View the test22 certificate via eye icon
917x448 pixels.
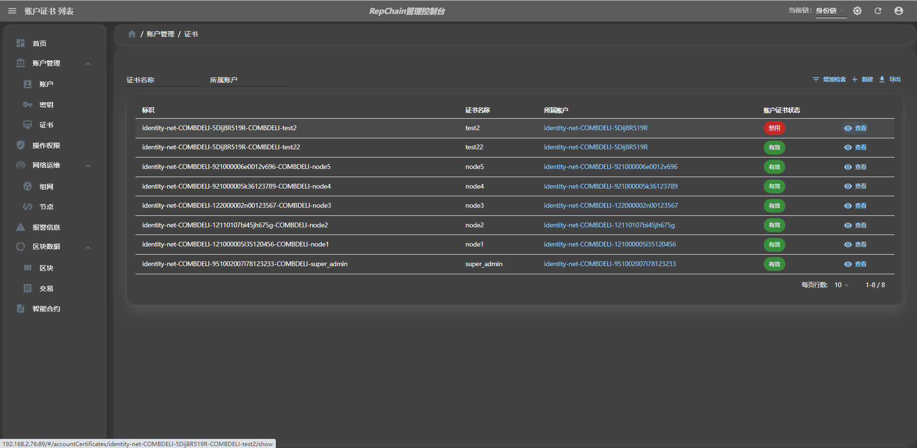848,147
